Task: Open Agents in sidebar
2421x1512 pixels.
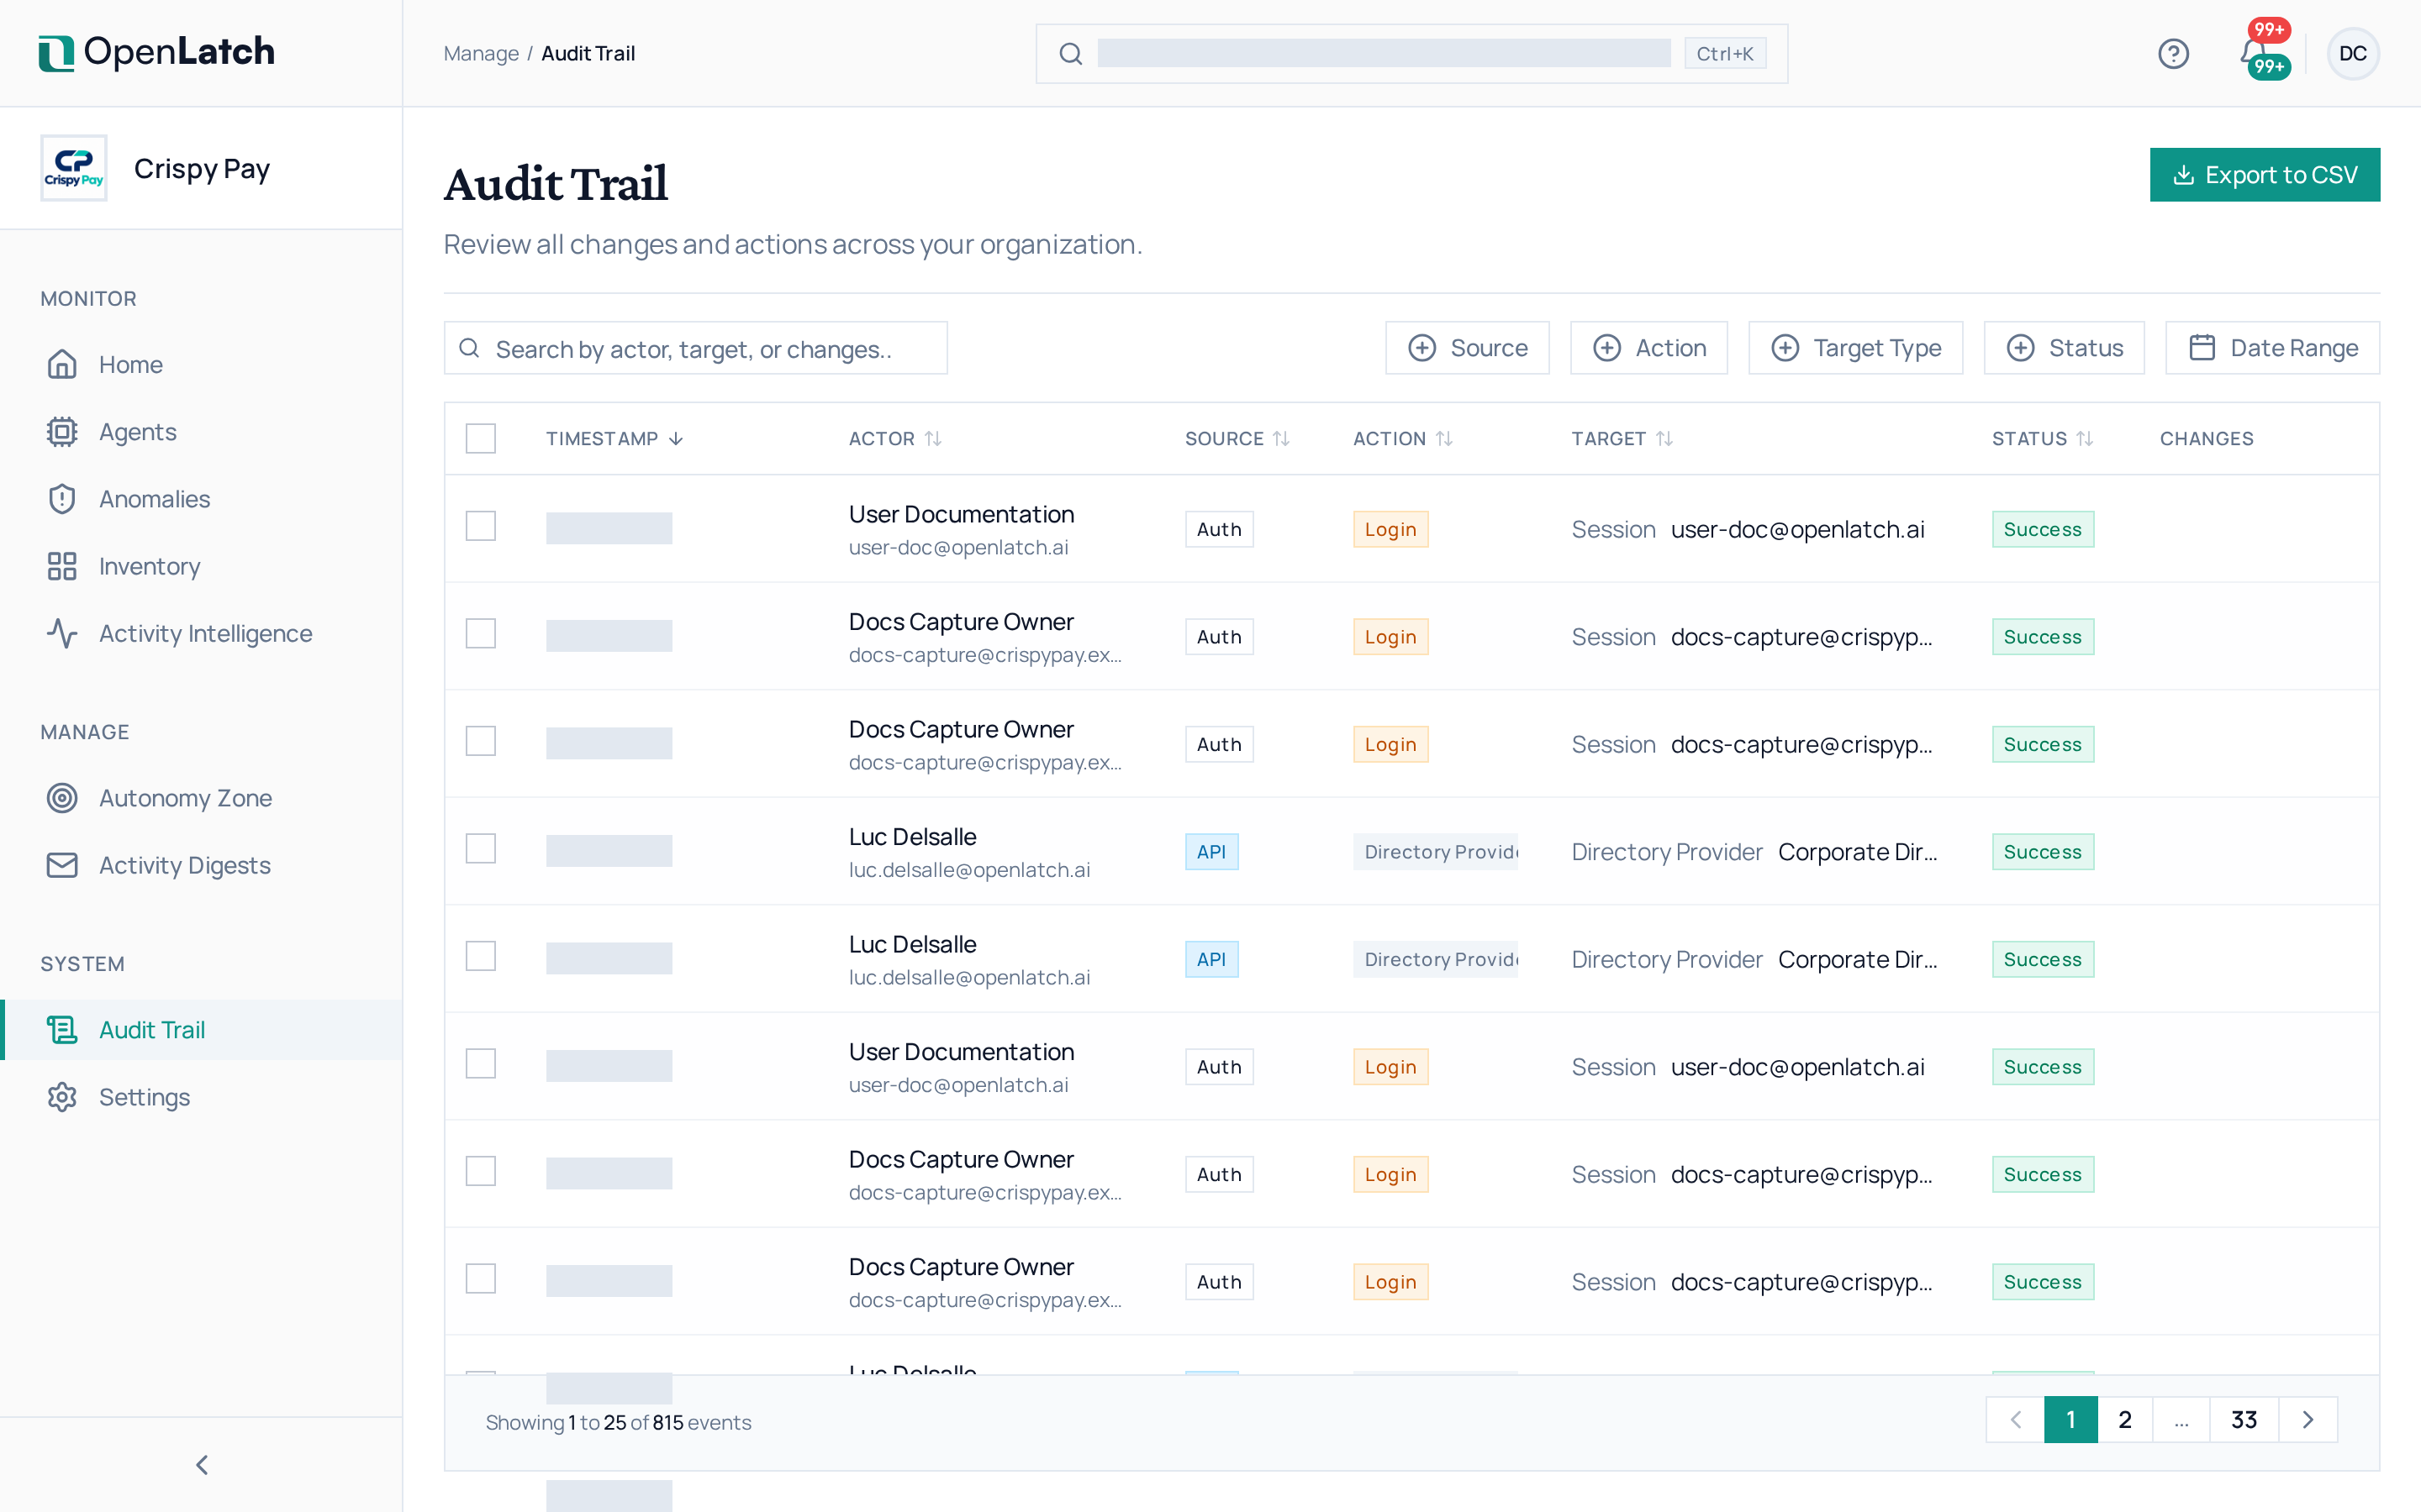Action: pyautogui.click(x=201, y=431)
